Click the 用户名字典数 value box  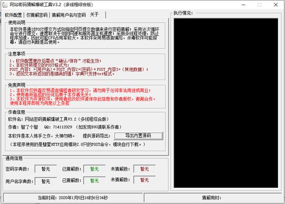coord(46,181)
